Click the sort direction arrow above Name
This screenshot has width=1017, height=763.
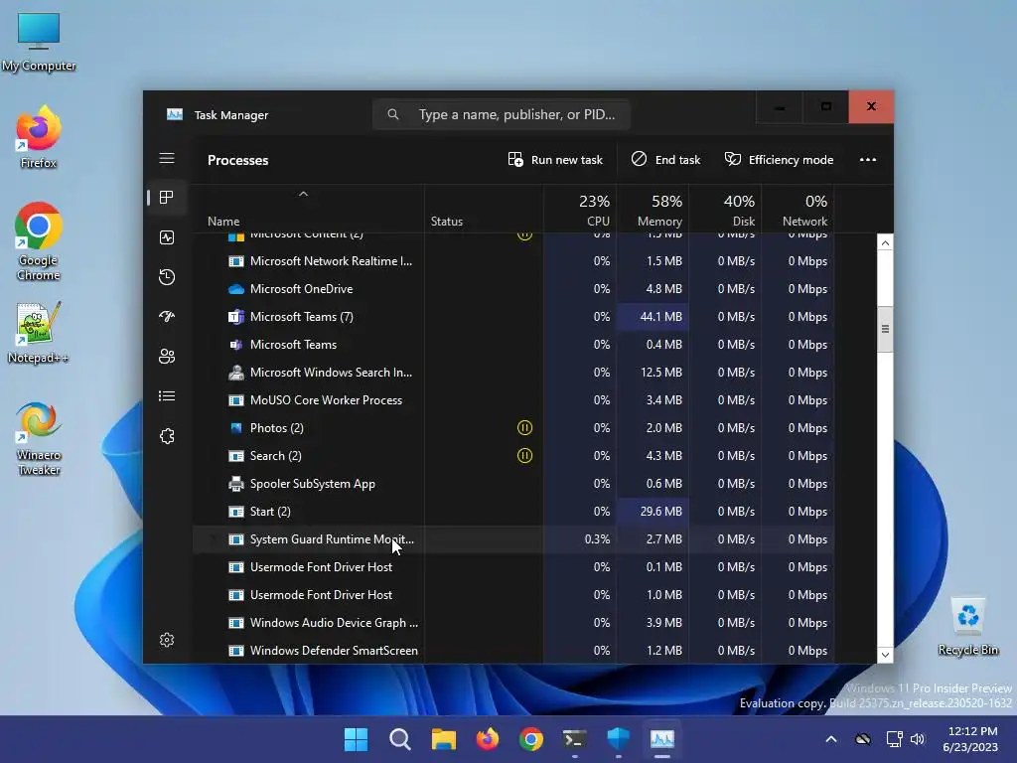pos(303,194)
